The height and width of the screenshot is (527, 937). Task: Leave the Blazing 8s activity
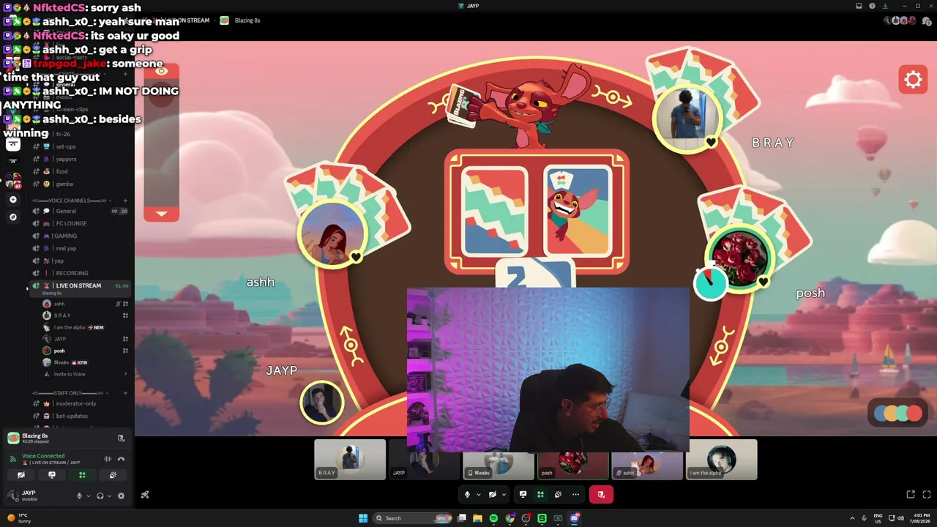point(121,438)
